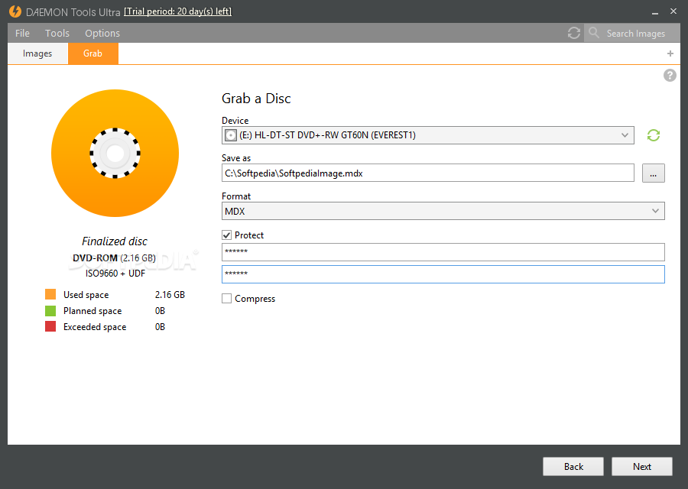
Task: Click the orange disc illustration
Action: pyautogui.click(x=115, y=153)
